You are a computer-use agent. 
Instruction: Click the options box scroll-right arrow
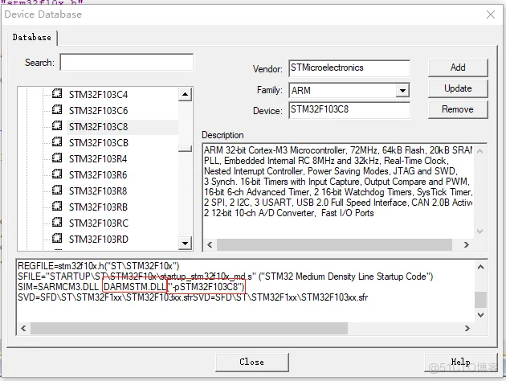pos(467,329)
